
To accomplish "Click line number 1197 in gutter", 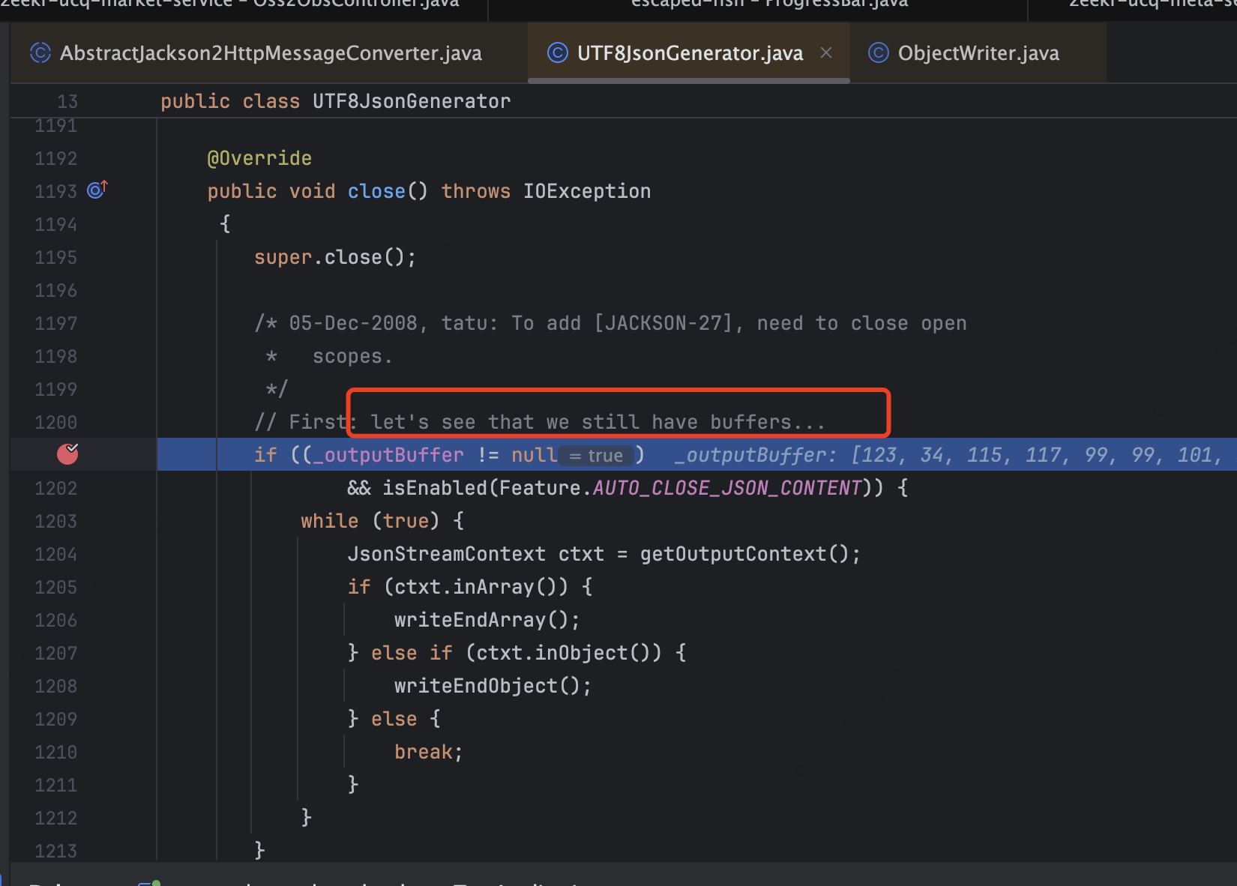I will tap(56, 323).
